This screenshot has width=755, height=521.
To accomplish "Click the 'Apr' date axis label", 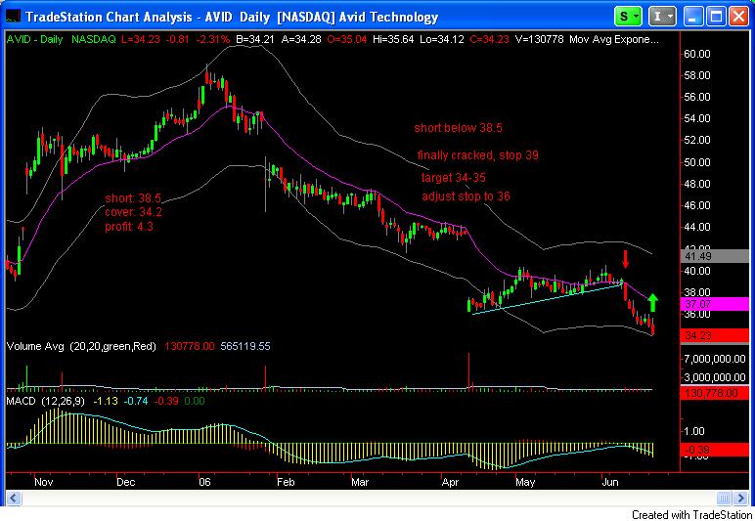I will click(x=450, y=482).
